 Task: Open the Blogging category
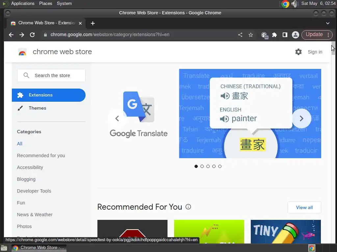pyautogui.click(x=26, y=179)
